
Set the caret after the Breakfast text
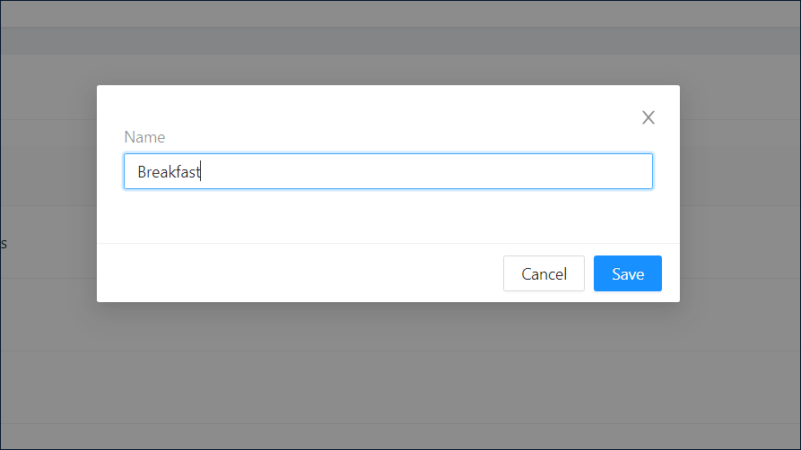click(x=201, y=171)
